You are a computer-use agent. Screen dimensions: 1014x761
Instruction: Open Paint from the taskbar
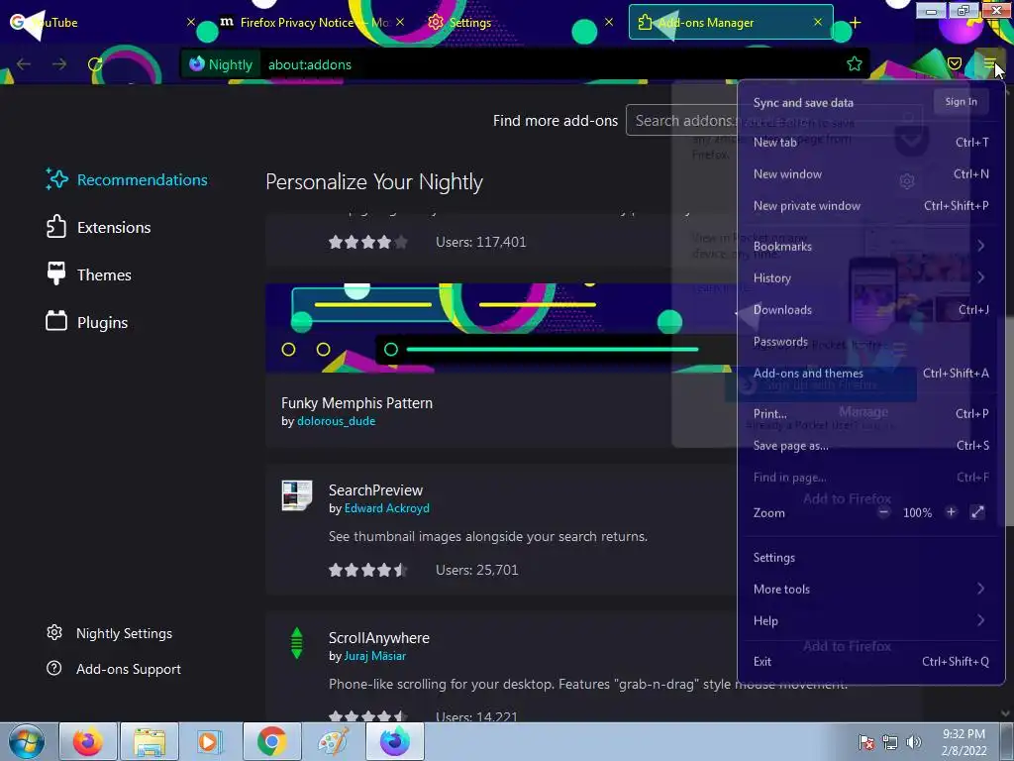[x=334, y=741]
